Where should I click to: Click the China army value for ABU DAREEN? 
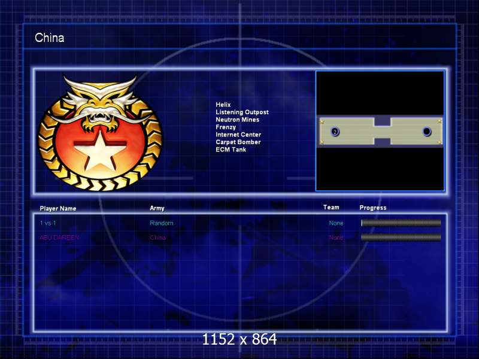(x=157, y=237)
